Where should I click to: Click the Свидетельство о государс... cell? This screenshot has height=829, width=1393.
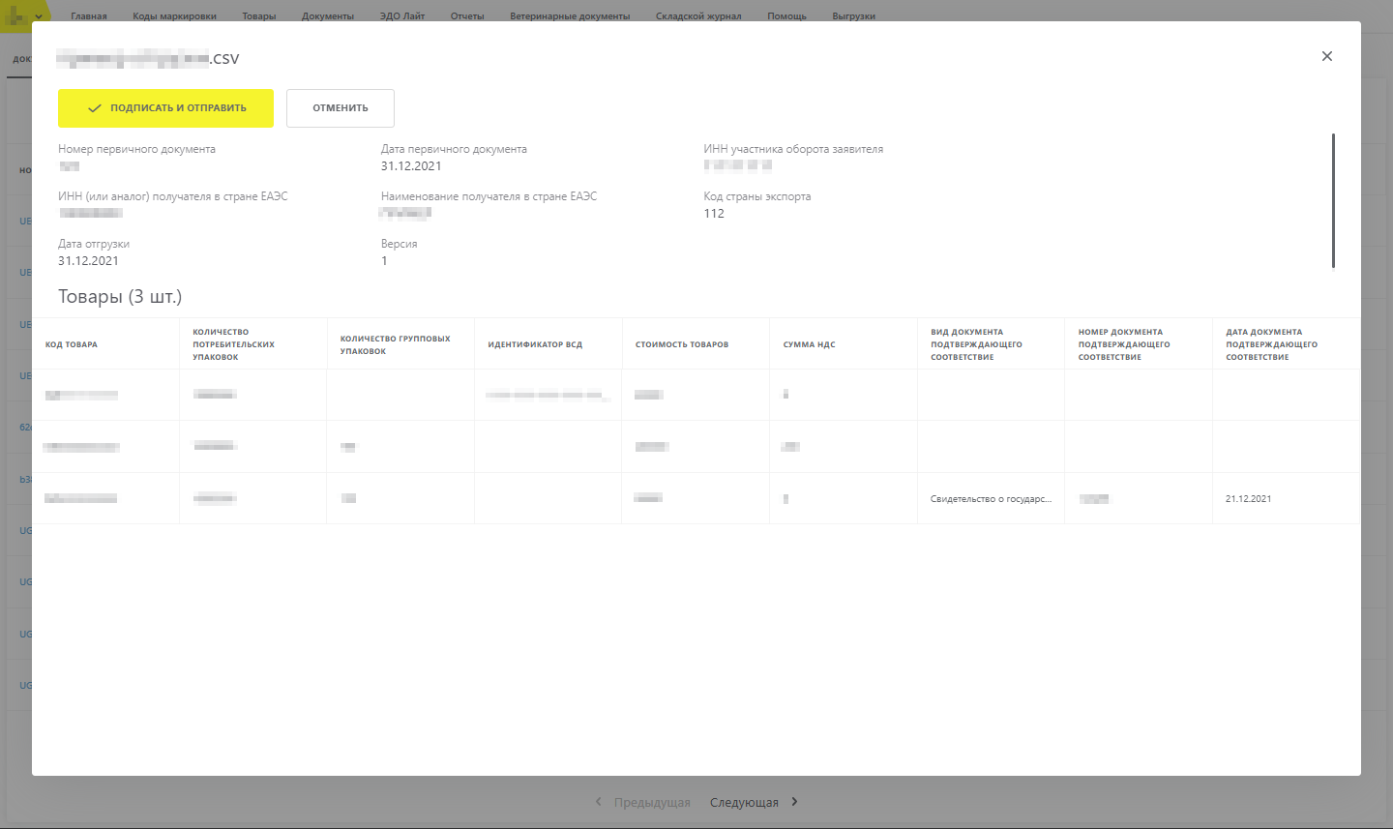[x=991, y=499]
